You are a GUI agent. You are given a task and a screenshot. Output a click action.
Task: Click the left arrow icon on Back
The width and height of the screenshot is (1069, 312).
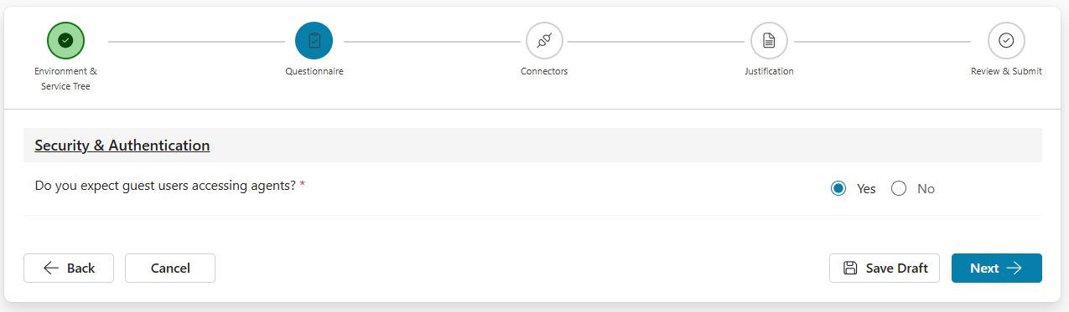pos(51,268)
